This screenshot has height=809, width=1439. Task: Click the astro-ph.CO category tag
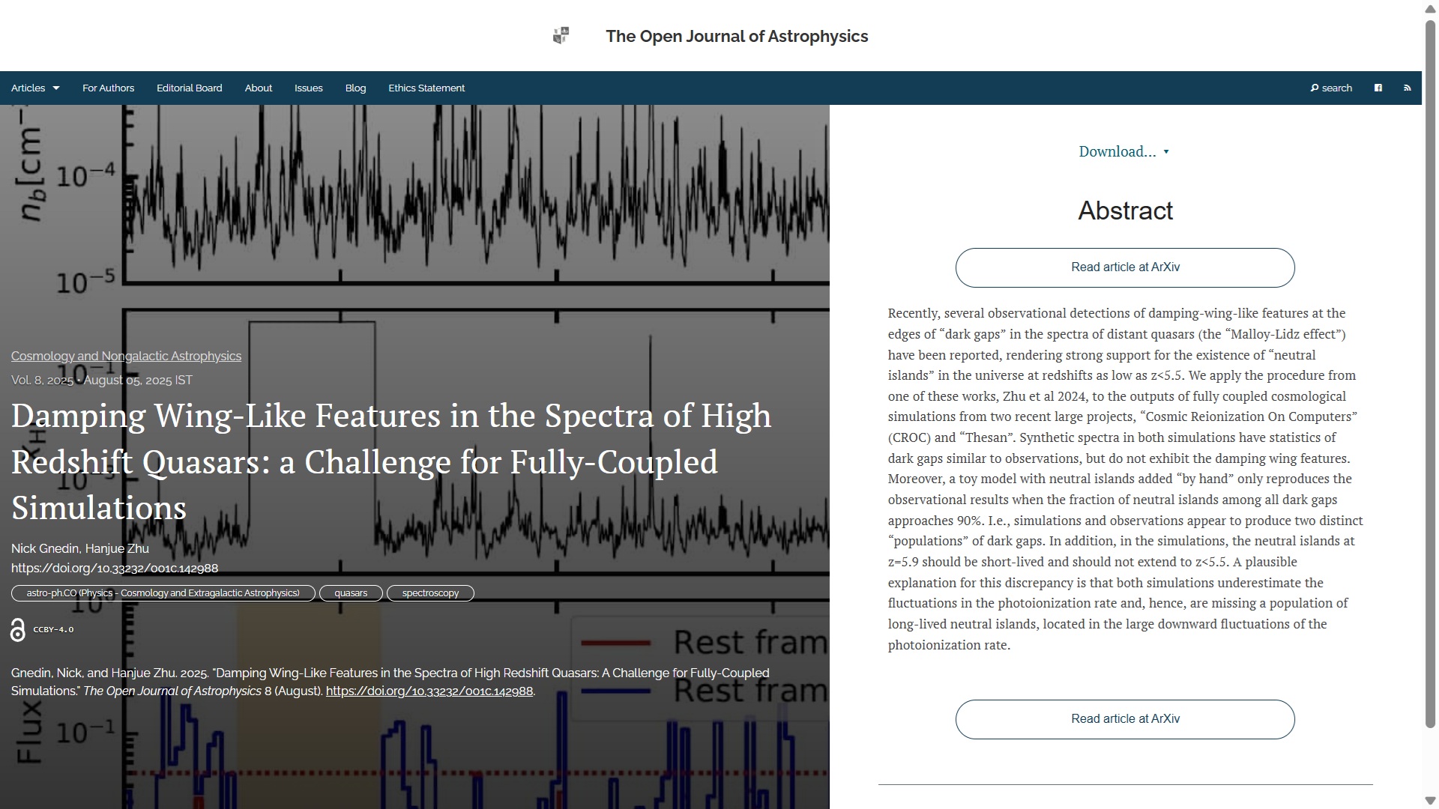tap(163, 593)
